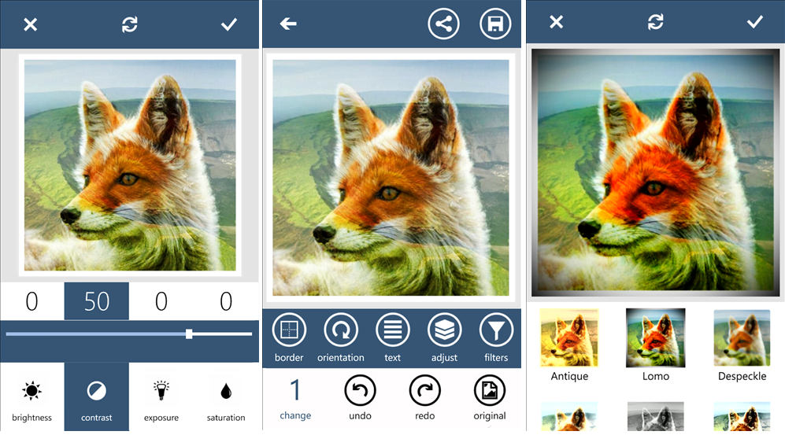Open the orientation tool
The image size is (785, 435).
(341, 337)
